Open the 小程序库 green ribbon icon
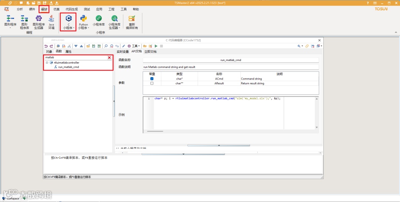The width and height of the screenshot is (400, 202). [99, 21]
